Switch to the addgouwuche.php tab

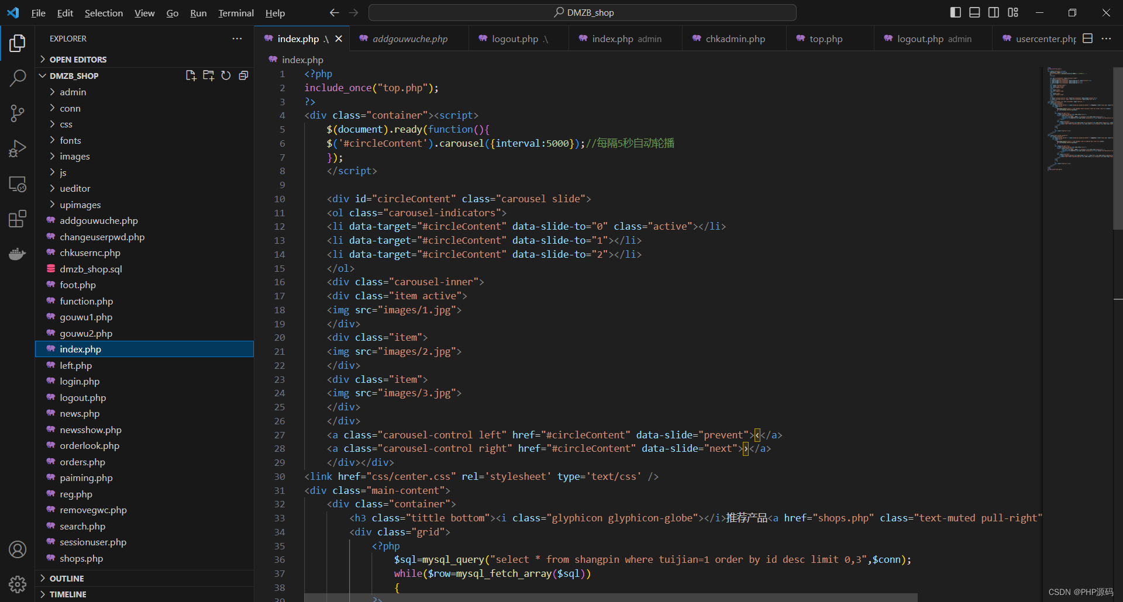pyautogui.click(x=410, y=39)
